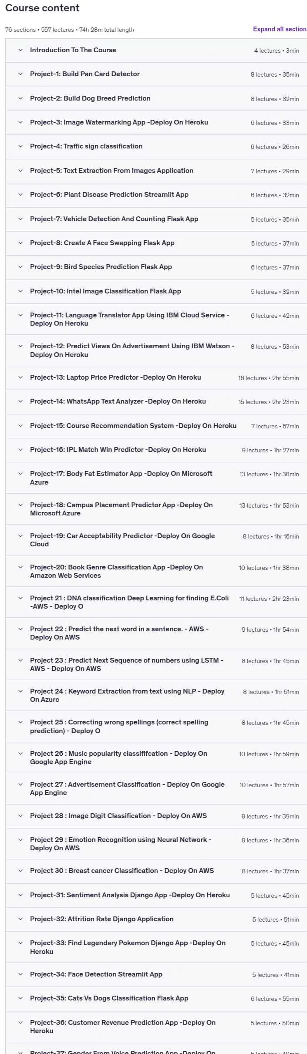Click chevron icon beside Project-32 Attrition Rate Django
The width and height of the screenshot is (307, 1054).
point(20,919)
